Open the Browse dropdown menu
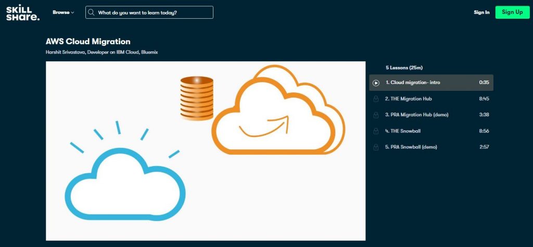The image size is (533, 247). tap(62, 12)
